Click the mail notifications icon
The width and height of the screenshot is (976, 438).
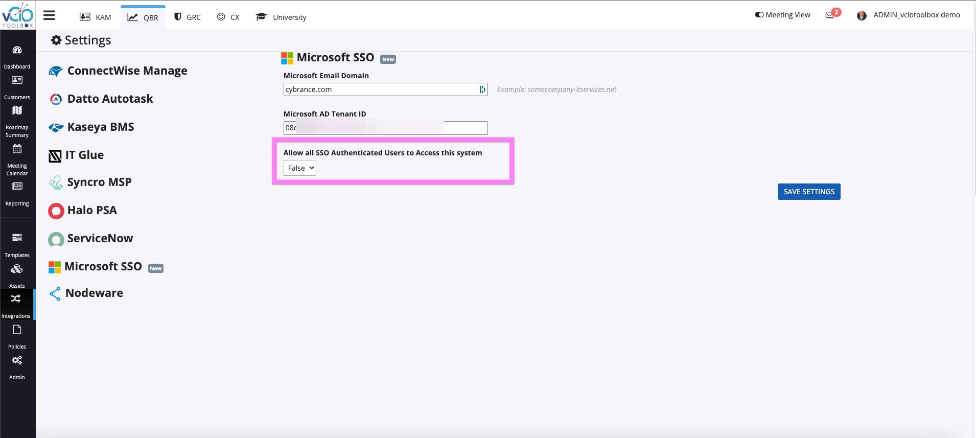coord(829,15)
